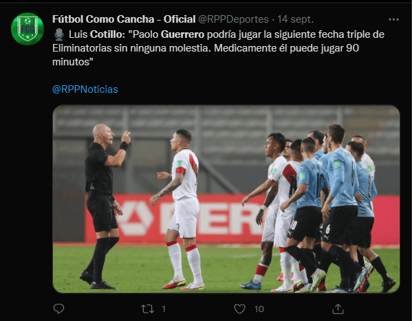Image resolution: width=412 pixels, height=321 pixels.
Task: Click the bold Guerrero keyword
Action: (x=182, y=34)
